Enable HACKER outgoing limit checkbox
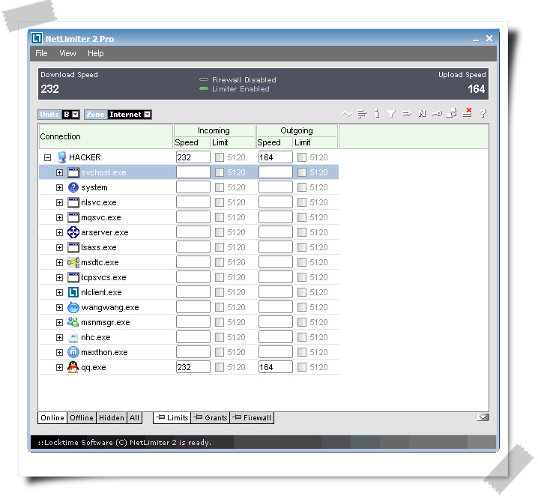 point(302,157)
